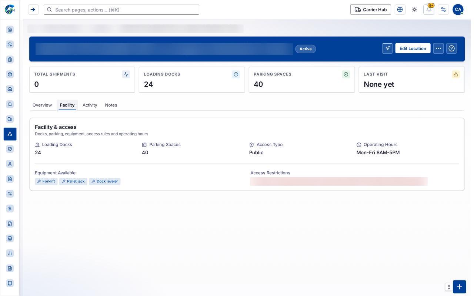This screenshot has width=474, height=296.
Task: Open the sliders settings icon in the header
Action: [x=443, y=10]
